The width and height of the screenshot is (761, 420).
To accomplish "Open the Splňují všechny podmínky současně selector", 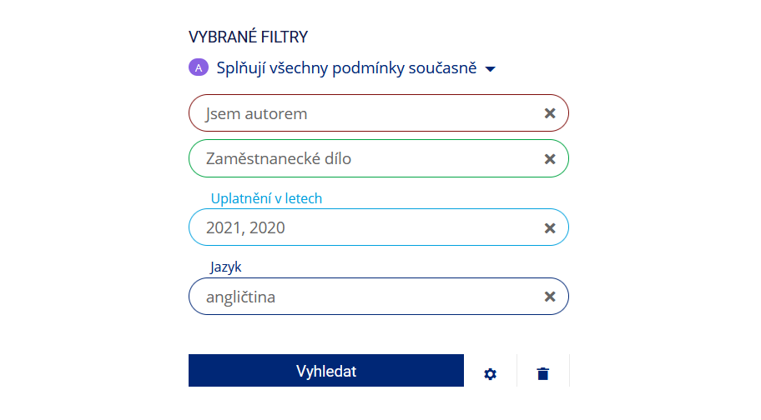I will [346, 68].
